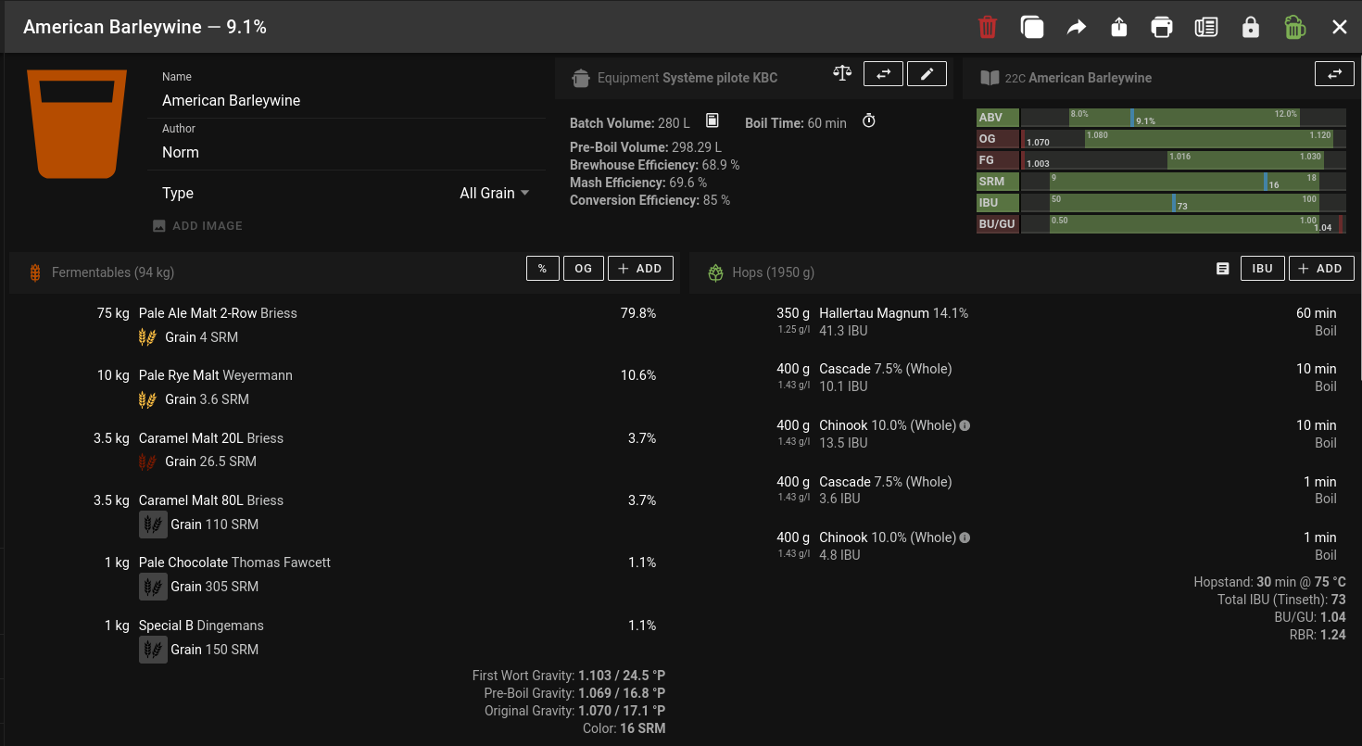Click ADD button in Fermentables section
Image resolution: width=1362 pixels, height=746 pixels.
click(639, 269)
